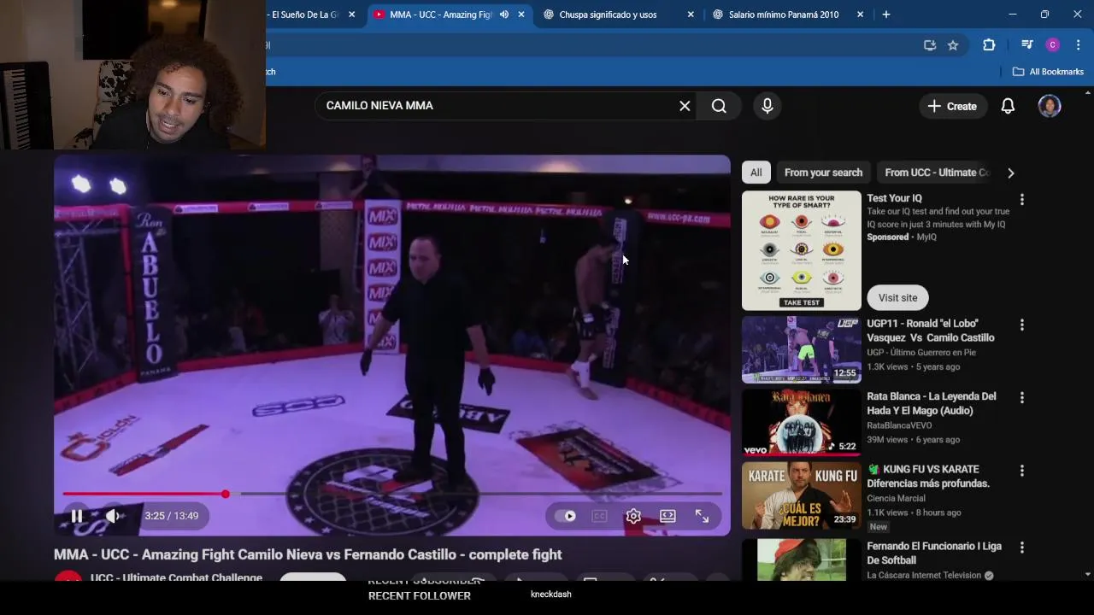Pause the video playback

coord(76,516)
